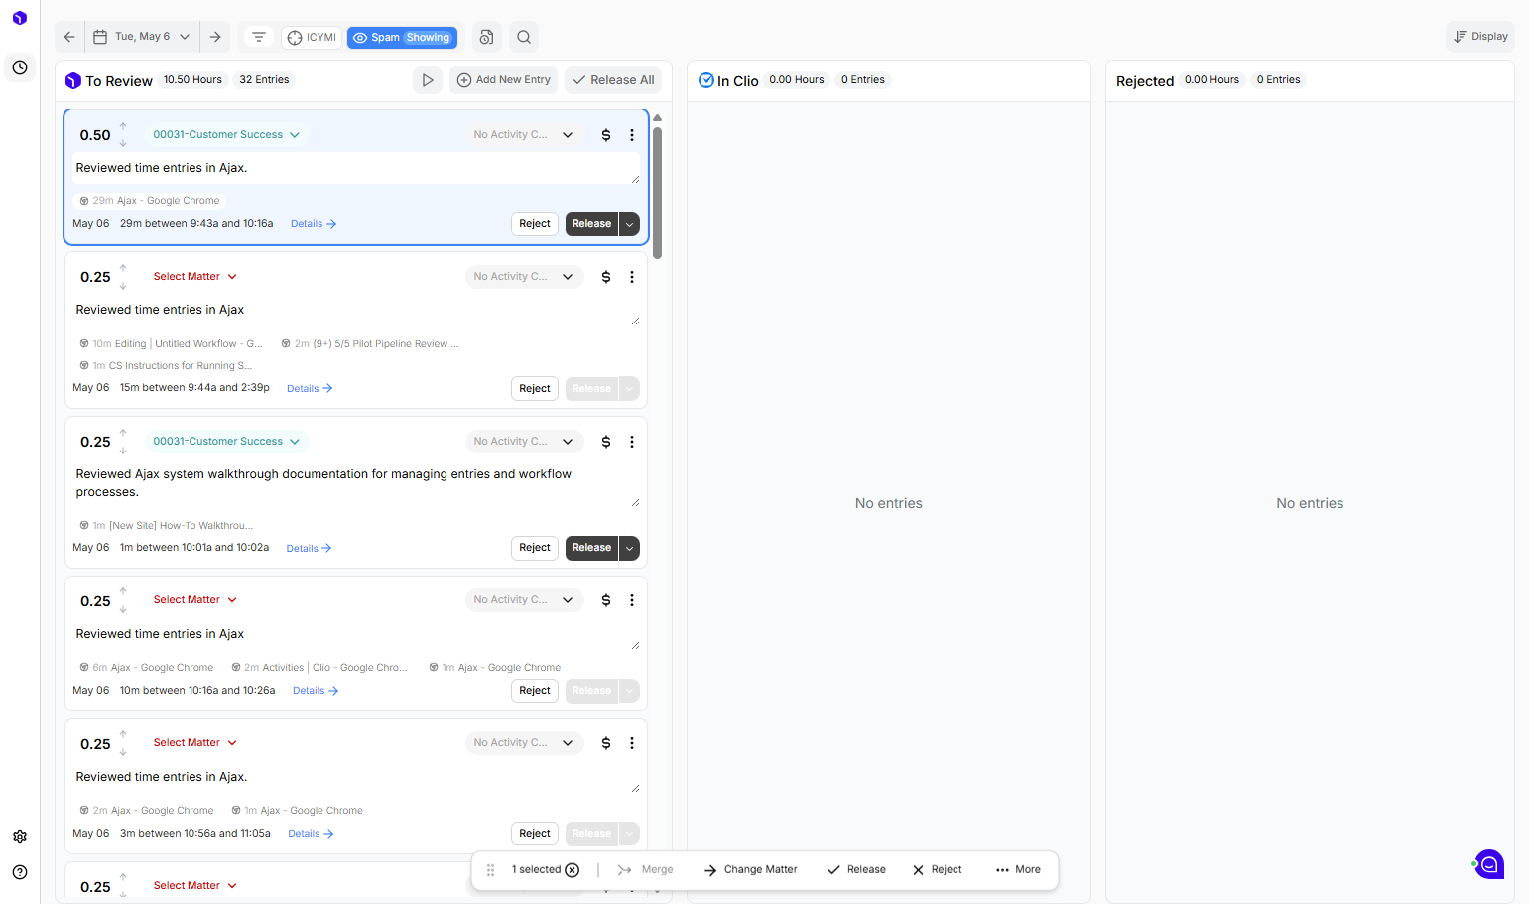The height and width of the screenshot is (904, 1529).
Task: Click Add New Entry
Action: click(x=504, y=80)
